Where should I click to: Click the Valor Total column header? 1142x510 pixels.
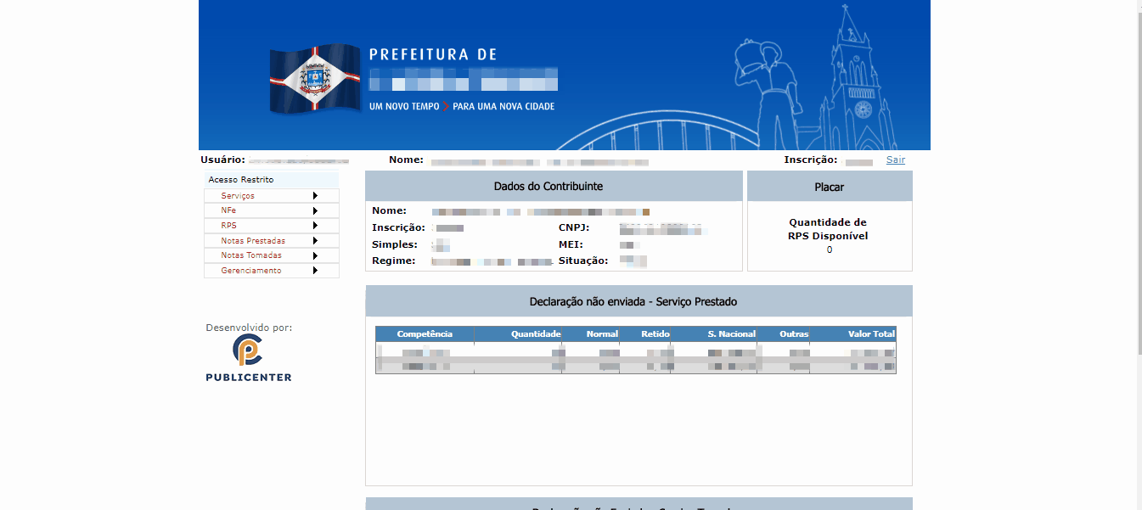coord(871,333)
